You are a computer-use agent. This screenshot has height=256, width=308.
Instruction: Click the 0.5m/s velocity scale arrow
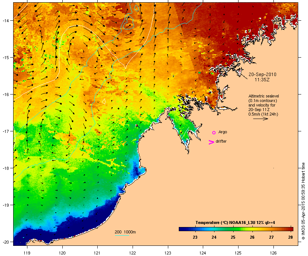point(261,119)
